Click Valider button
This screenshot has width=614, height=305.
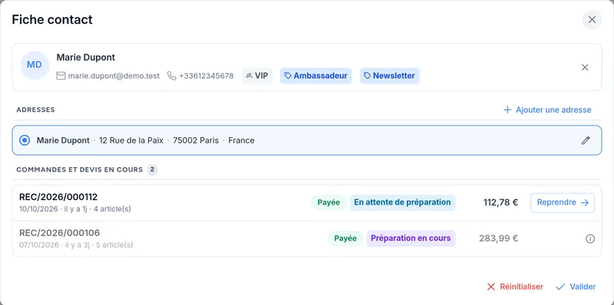pyautogui.click(x=576, y=287)
